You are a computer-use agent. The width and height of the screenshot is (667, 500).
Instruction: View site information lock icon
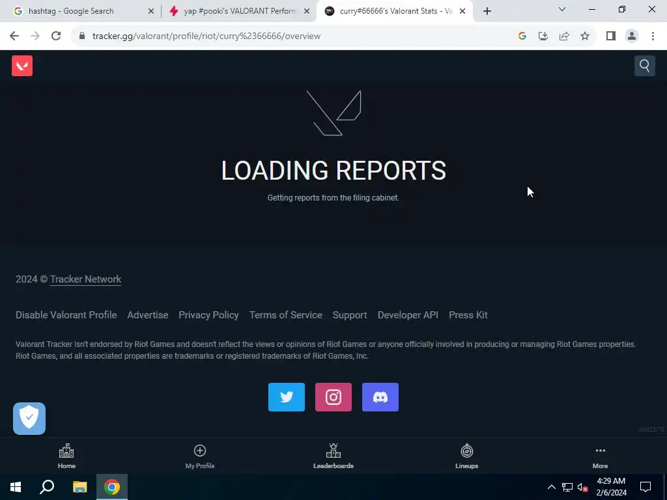pyautogui.click(x=82, y=36)
